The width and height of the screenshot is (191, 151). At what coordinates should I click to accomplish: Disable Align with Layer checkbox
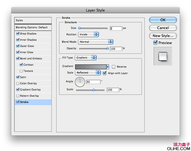[x=104, y=73]
